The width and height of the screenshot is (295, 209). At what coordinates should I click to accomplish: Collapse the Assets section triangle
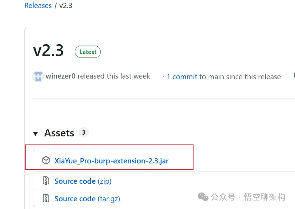pos(35,133)
